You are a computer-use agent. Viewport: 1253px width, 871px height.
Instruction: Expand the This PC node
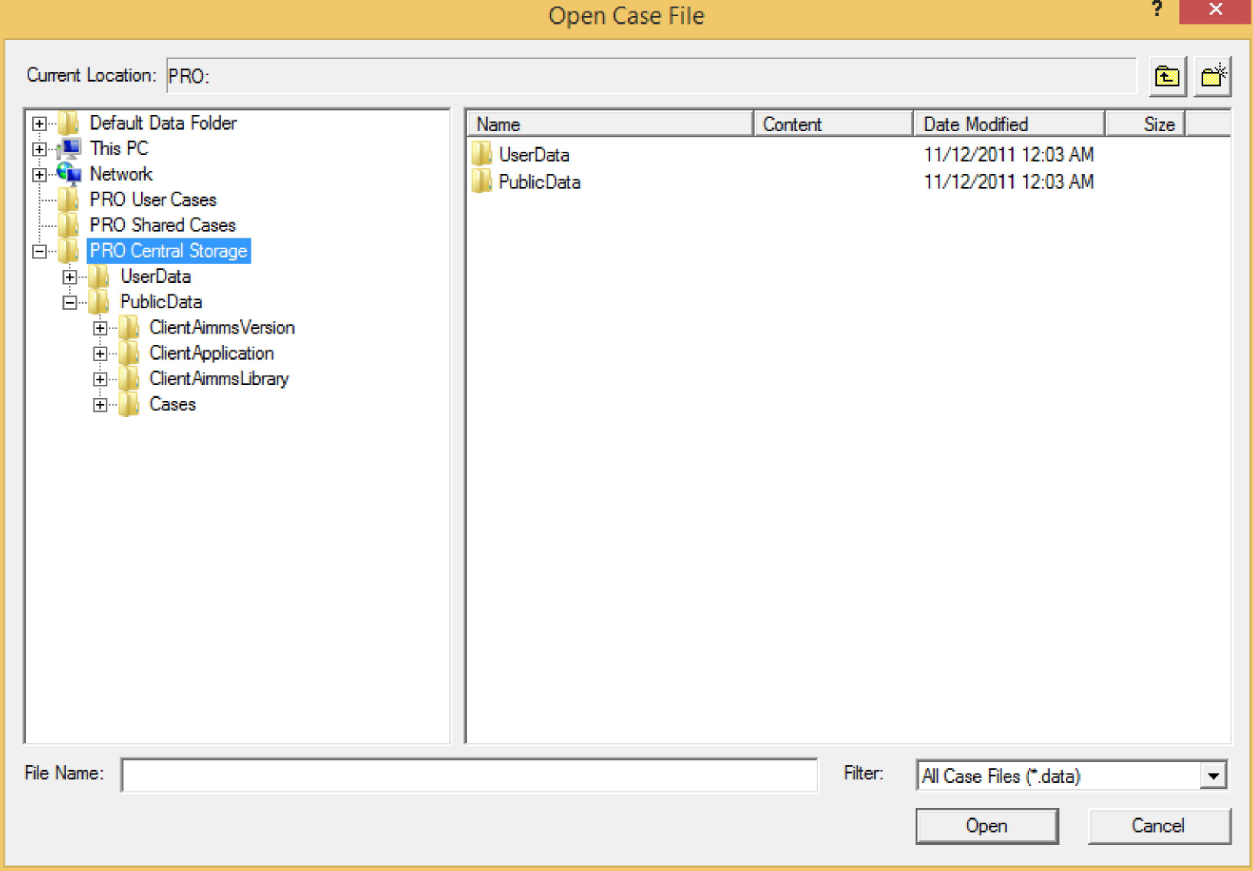pos(40,149)
